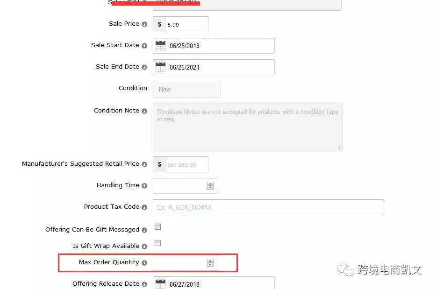Click the Handling Time info icon

(x=144, y=186)
